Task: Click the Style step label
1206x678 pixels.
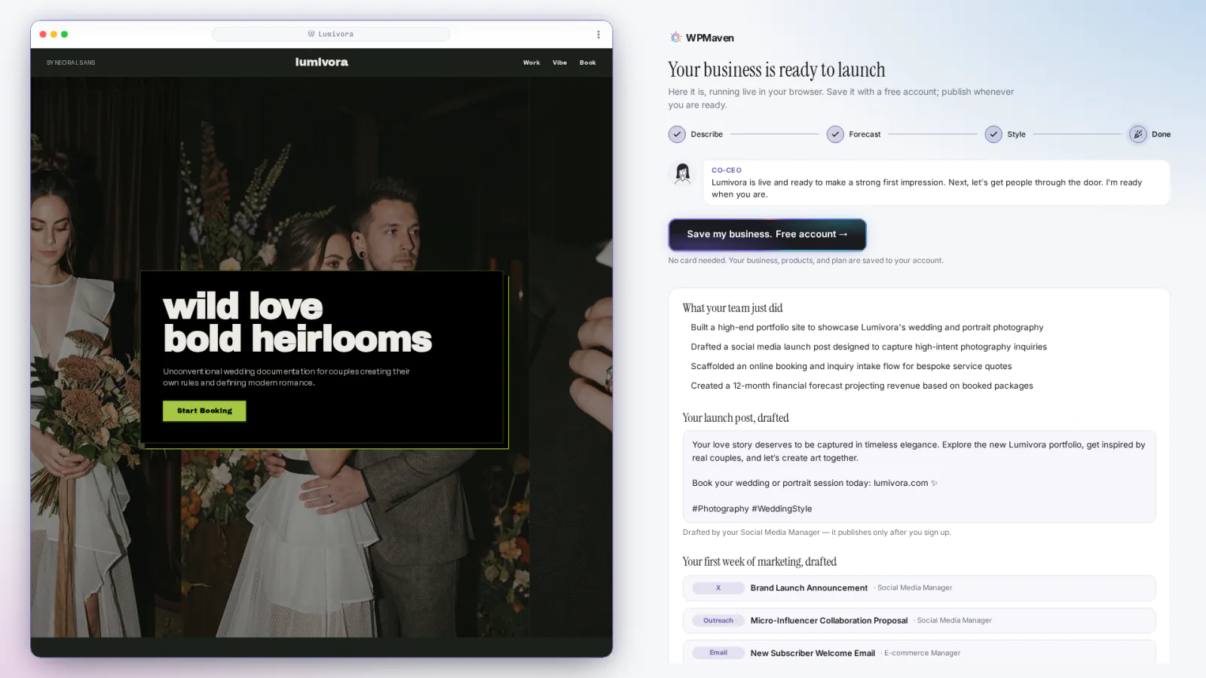Action: tap(1016, 134)
